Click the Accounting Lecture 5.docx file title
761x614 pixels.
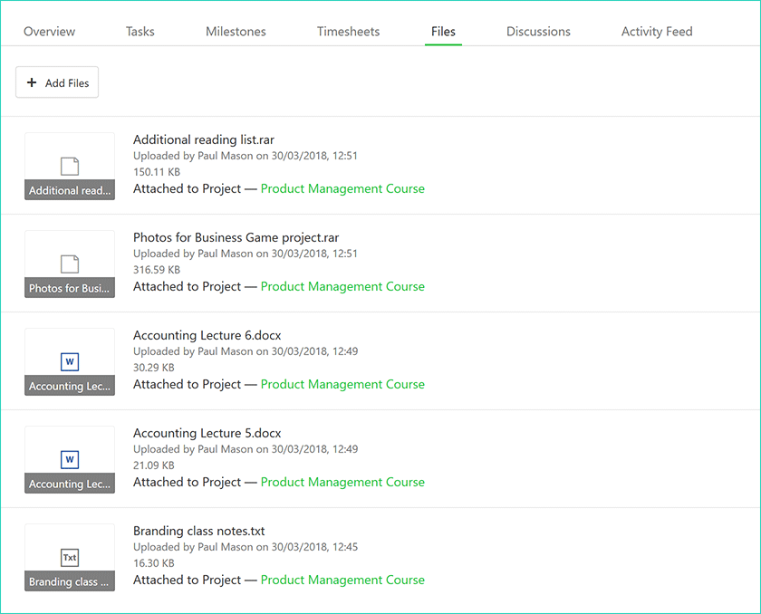click(x=207, y=433)
